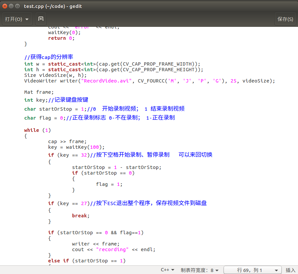The height and width of the screenshot is (274, 298).
Task: Click the "RecordVideo.avi" string in code
Action: coord(106,81)
